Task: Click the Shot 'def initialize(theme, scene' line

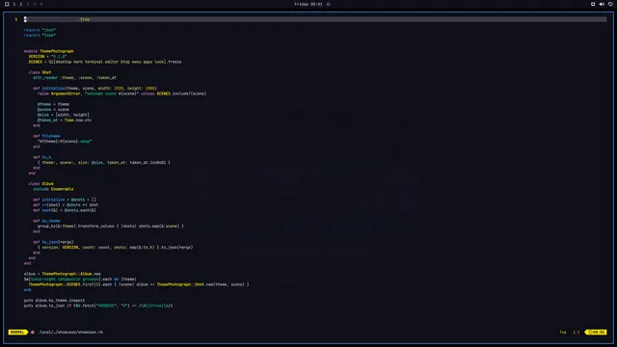Action: coord(94,88)
